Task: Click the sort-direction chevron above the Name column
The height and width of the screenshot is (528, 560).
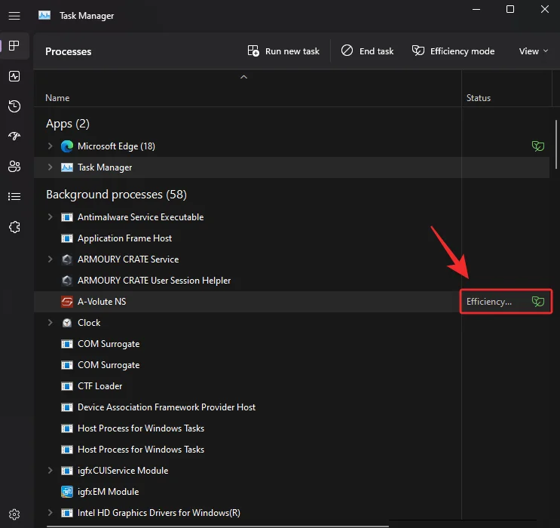Action: tap(243, 77)
